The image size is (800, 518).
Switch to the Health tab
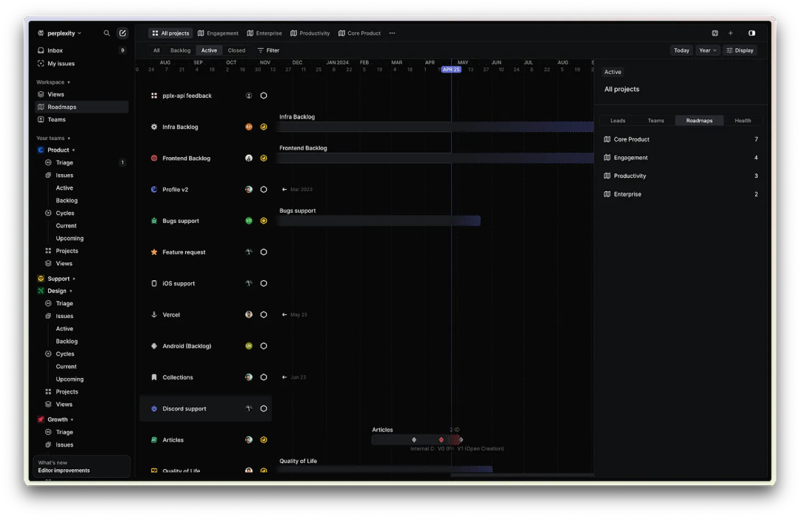742,121
